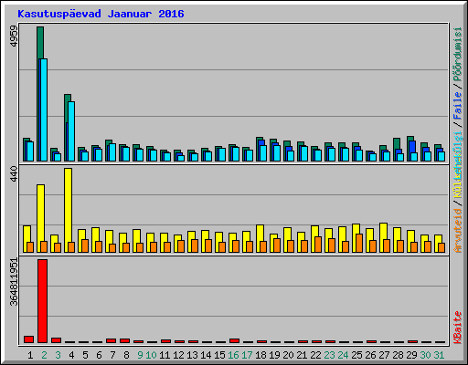Select the 364811951 KBytes axis label
Viewport: 468px width, 365px height.
pyautogui.click(x=14, y=282)
